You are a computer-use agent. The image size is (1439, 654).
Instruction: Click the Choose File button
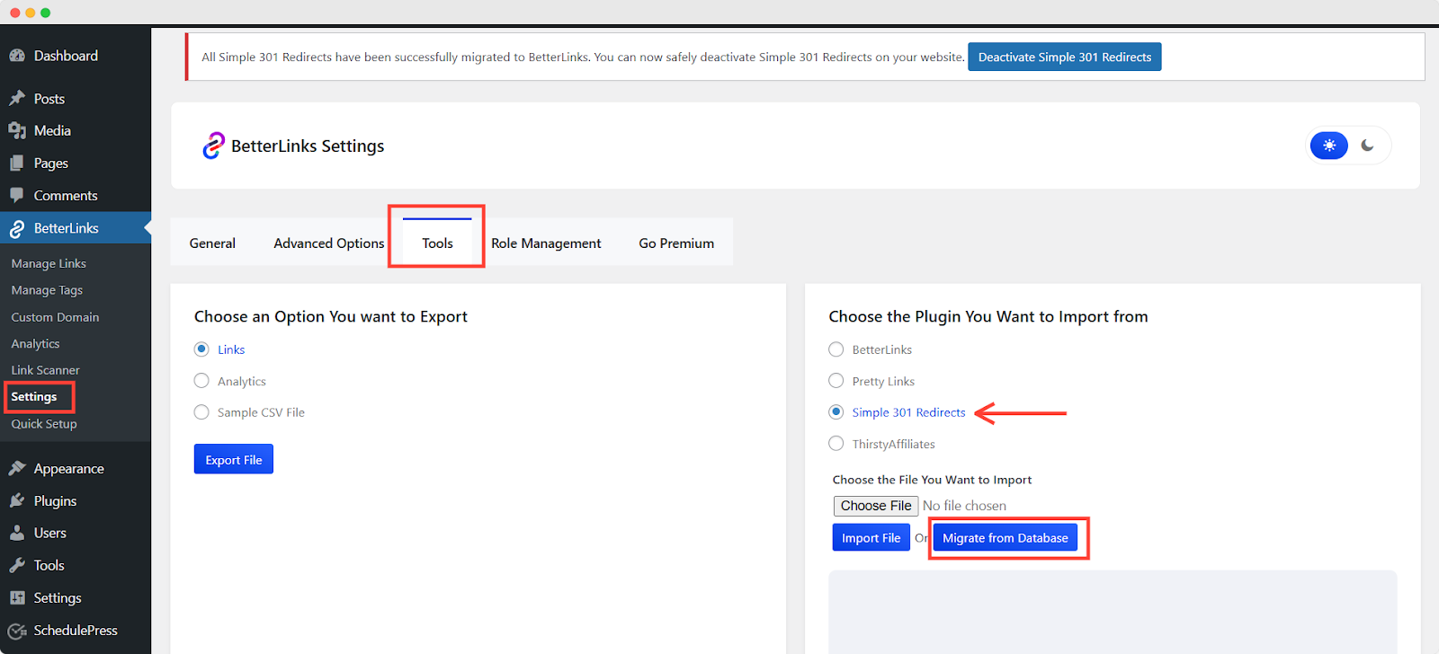pos(876,506)
